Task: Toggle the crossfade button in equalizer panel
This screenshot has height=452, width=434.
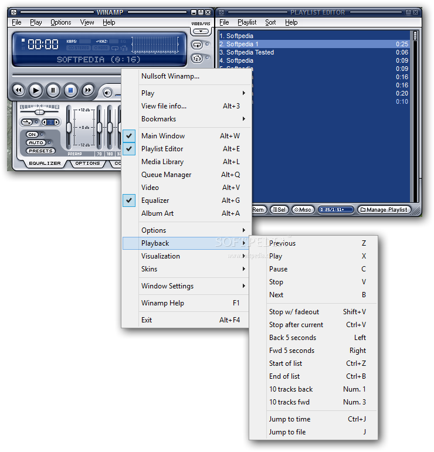Action: [x=27, y=122]
